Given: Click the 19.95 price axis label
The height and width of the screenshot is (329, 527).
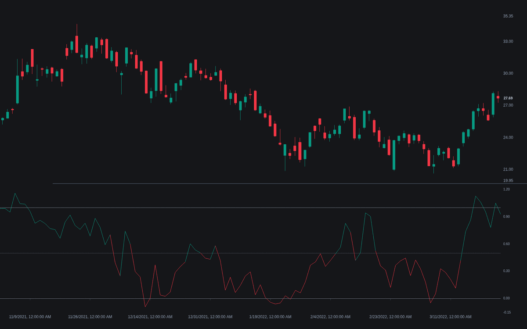Looking at the screenshot, I should [508, 180].
